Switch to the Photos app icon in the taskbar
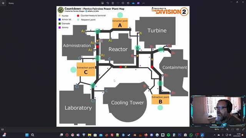This screenshot has height=138, width=246. pos(202,135)
